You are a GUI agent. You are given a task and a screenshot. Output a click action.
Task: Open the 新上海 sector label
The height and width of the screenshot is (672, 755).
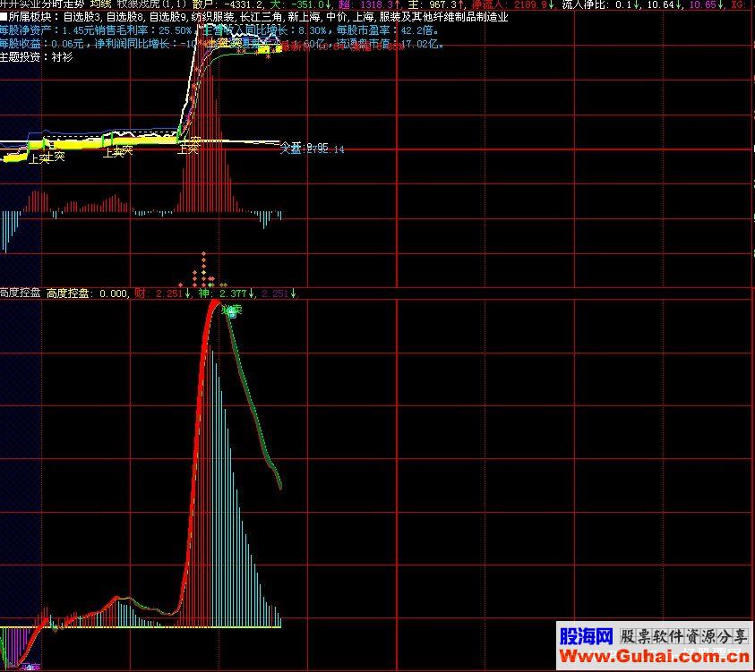tap(304, 17)
